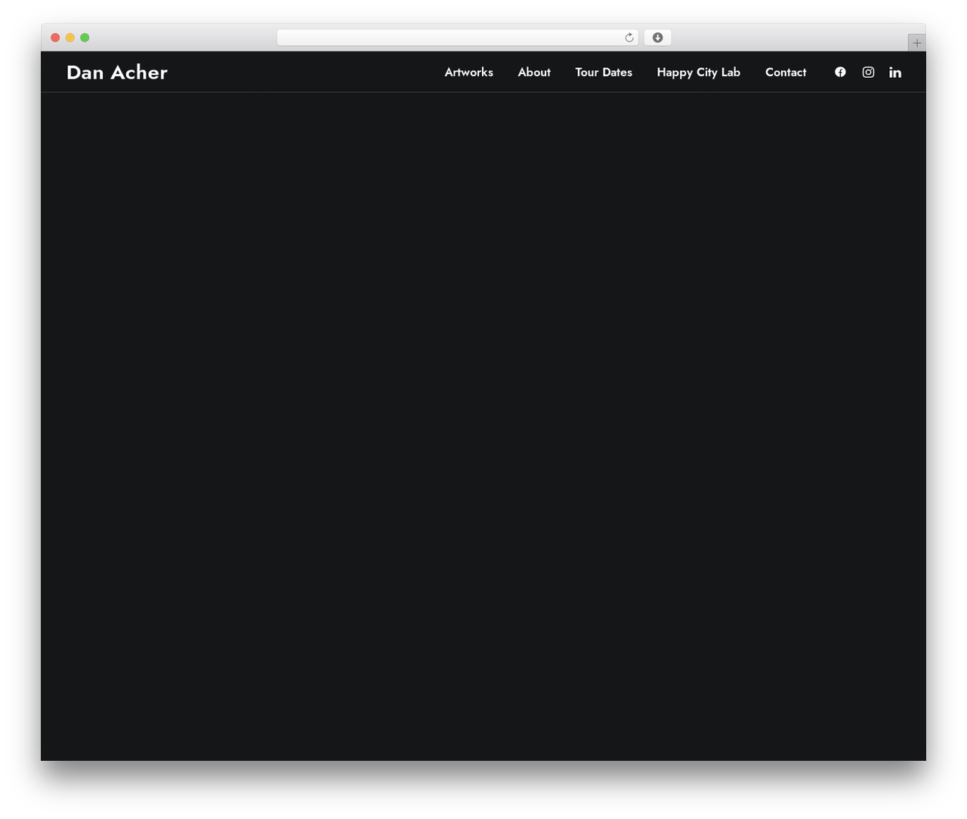Visit the Happy City Lab link
967x819 pixels.
point(698,73)
